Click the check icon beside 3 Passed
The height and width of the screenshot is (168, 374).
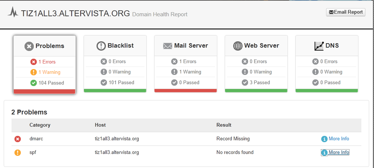[245, 83]
